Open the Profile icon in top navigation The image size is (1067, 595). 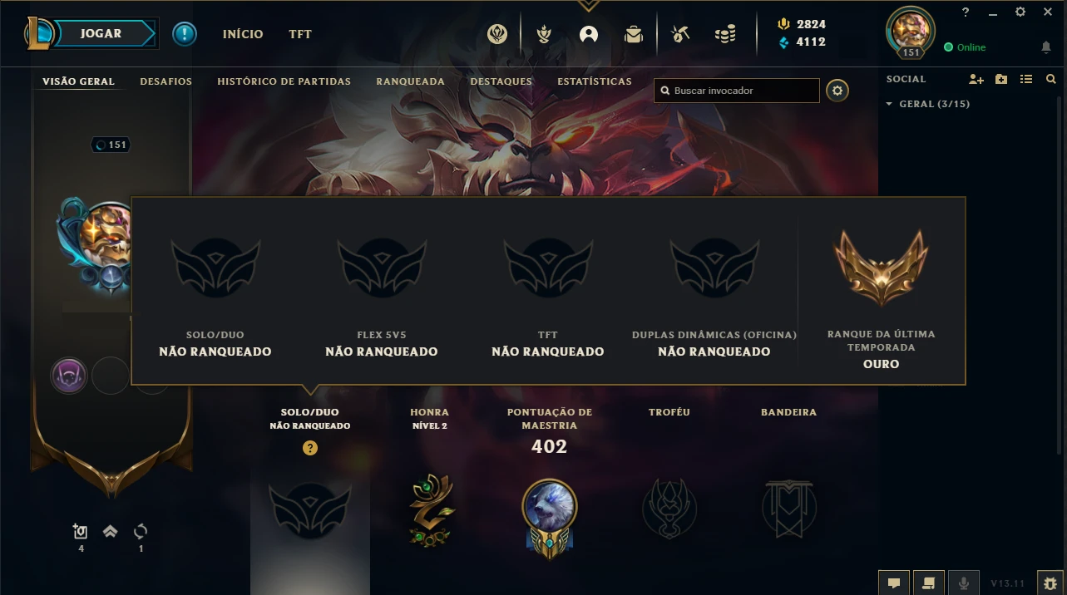pos(589,34)
